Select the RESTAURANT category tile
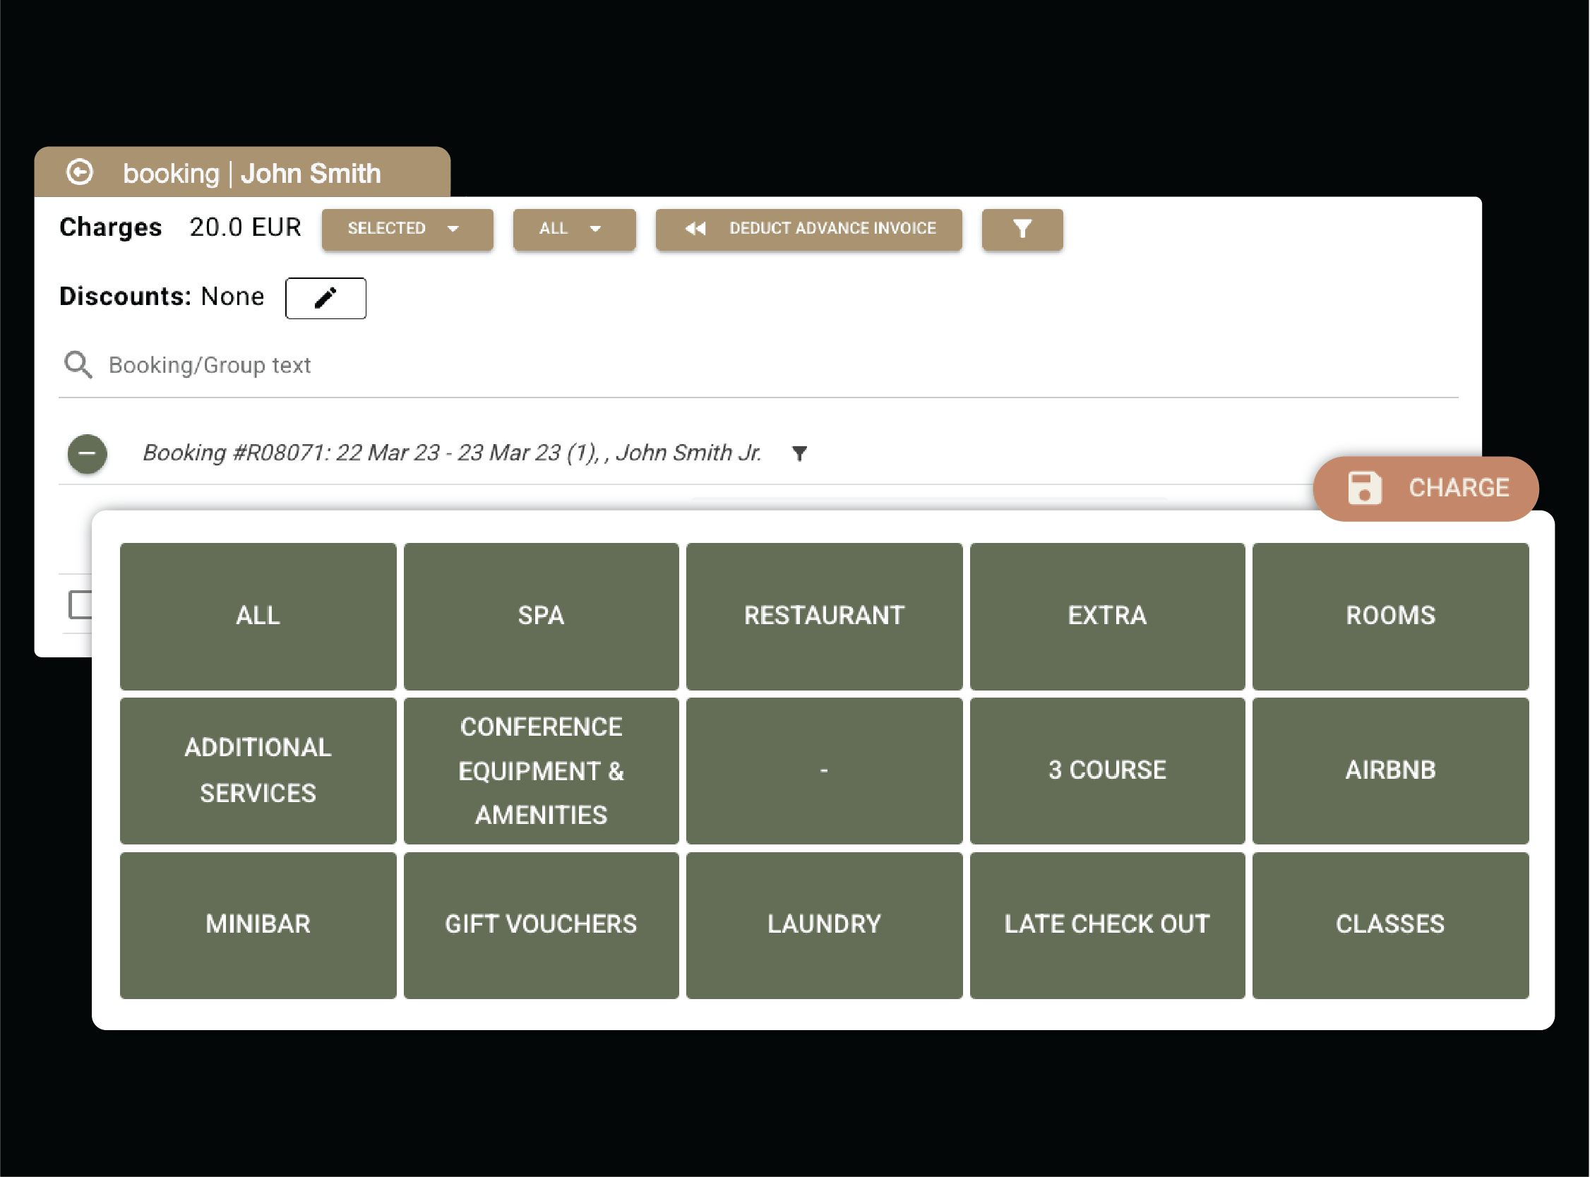Image resolution: width=1590 pixels, height=1177 pixels. coord(823,616)
